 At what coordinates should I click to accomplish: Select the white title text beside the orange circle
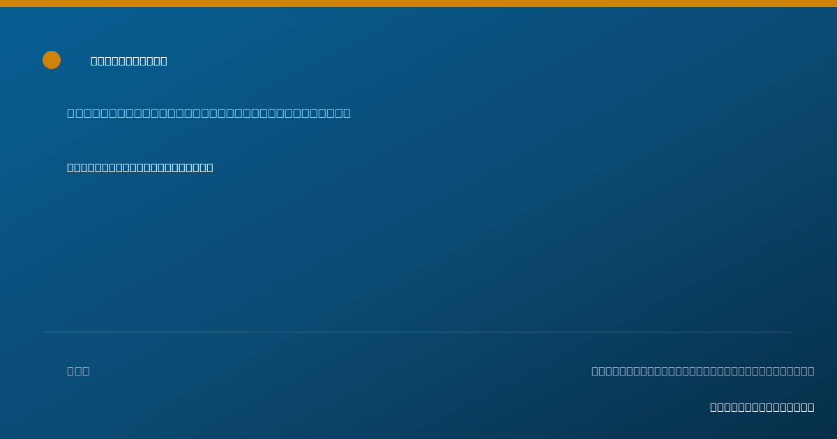pyautogui.click(x=129, y=61)
